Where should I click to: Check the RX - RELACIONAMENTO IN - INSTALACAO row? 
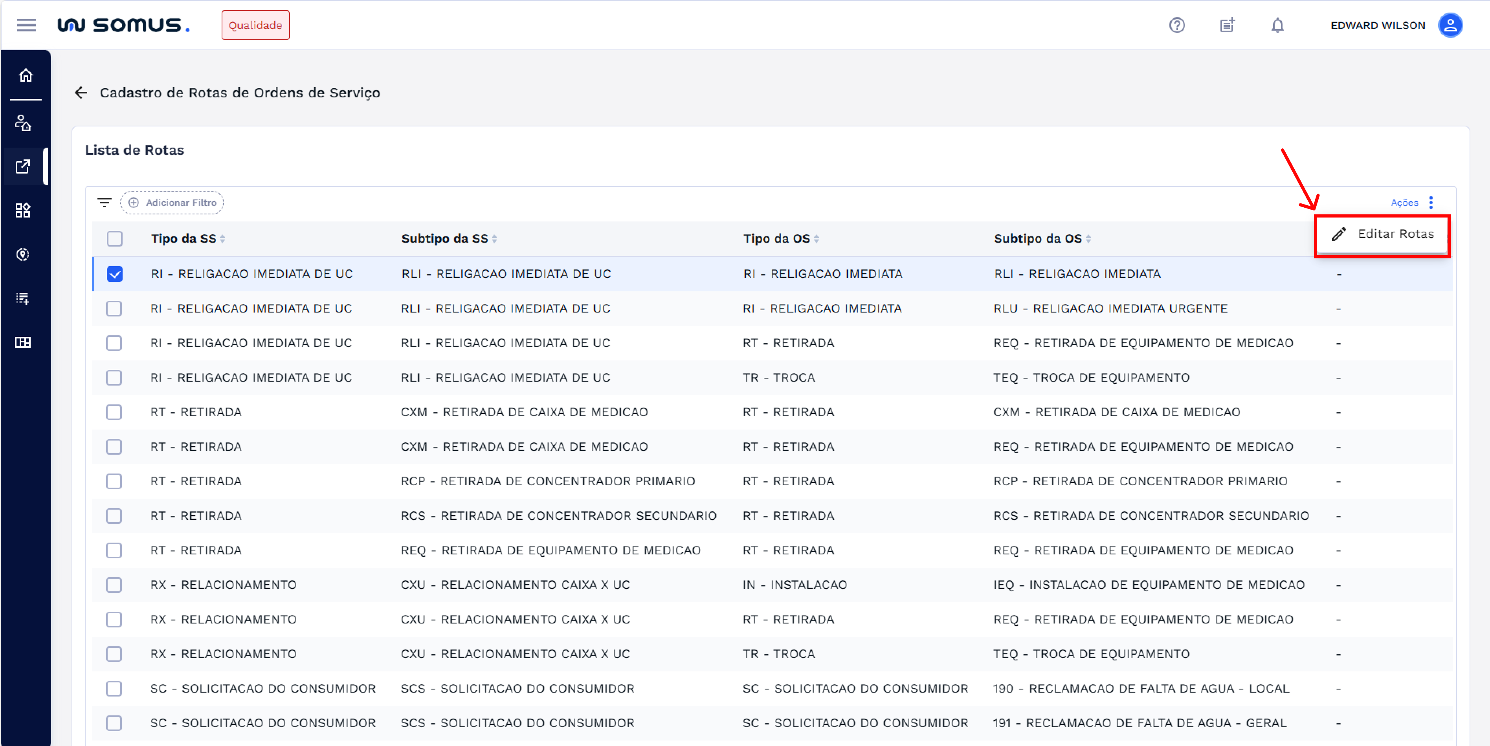[x=114, y=585]
